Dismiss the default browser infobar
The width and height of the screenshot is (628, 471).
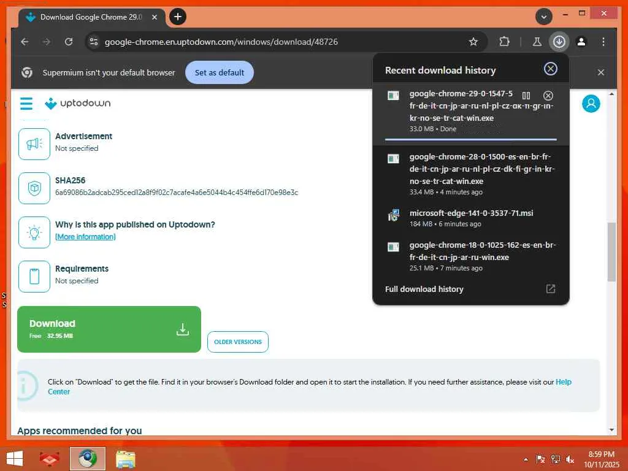click(x=601, y=72)
